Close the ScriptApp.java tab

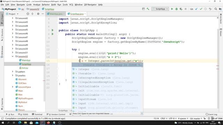click(x=85, y=14)
